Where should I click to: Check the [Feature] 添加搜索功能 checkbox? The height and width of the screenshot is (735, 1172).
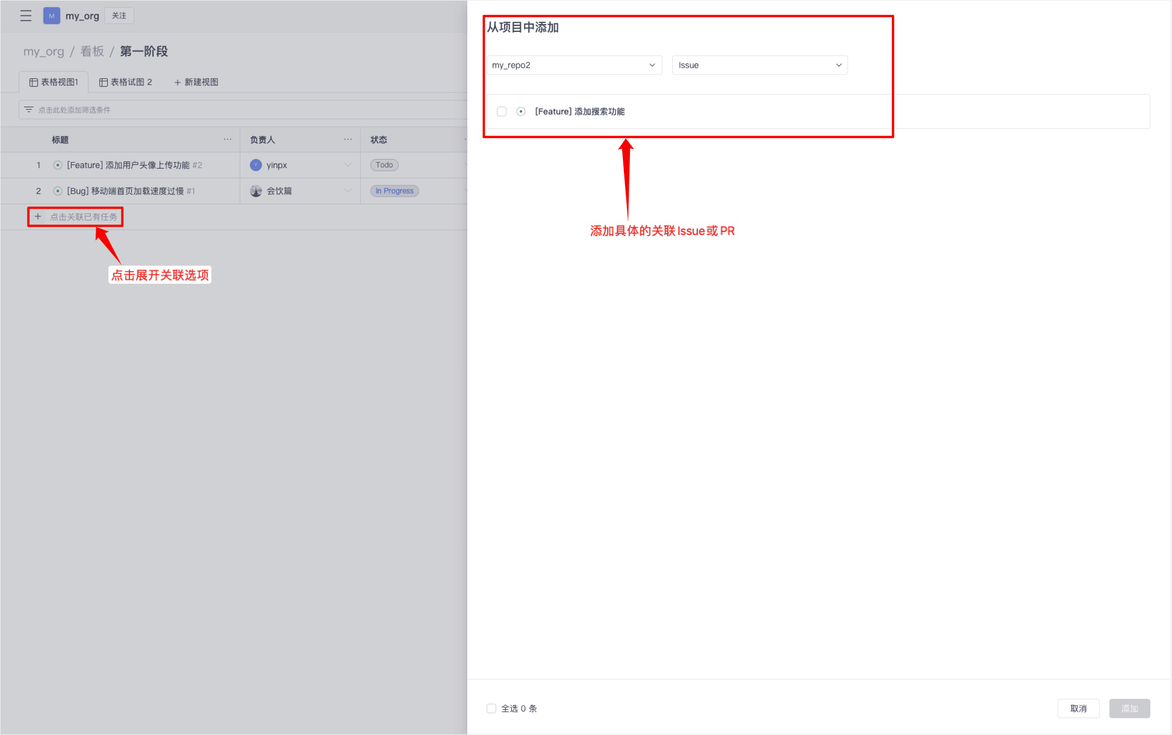pyautogui.click(x=502, y=111)
